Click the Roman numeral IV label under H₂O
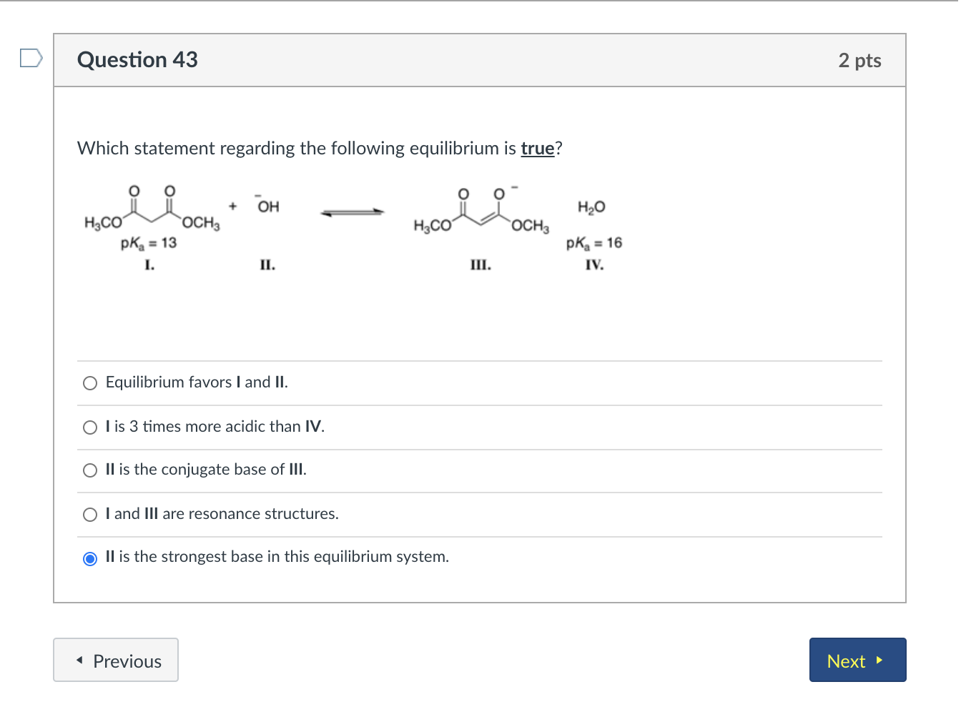This screenshot has height=712, width=961. [594, 265]
